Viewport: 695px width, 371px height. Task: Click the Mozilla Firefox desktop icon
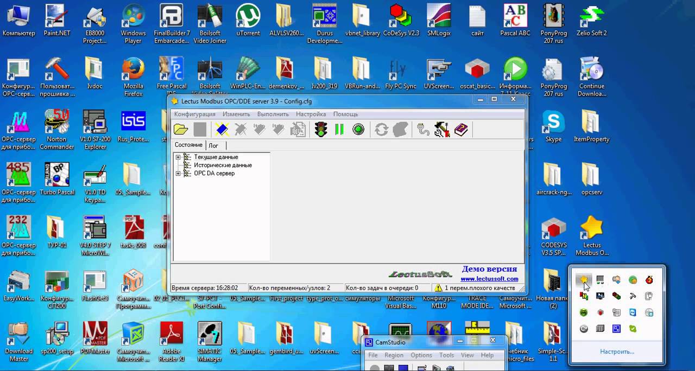tap(134, 77)
